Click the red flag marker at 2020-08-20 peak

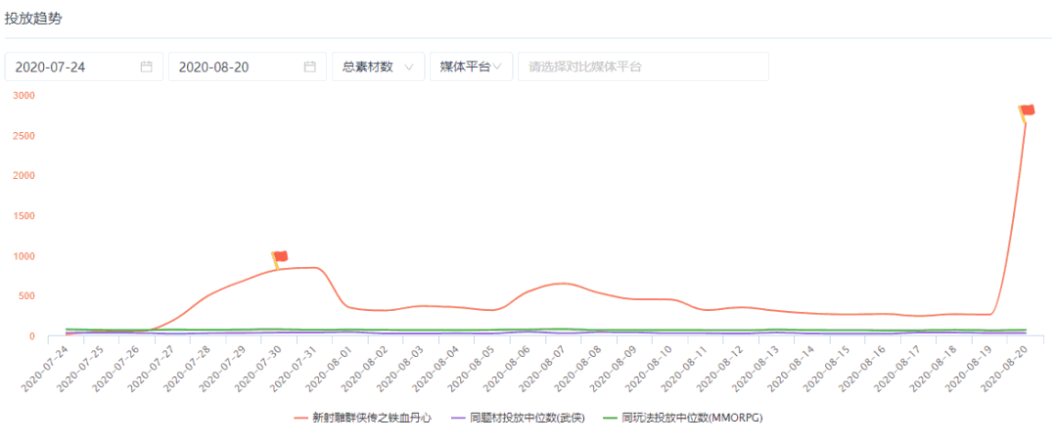pyautogui.click(x=1026, y=111)
